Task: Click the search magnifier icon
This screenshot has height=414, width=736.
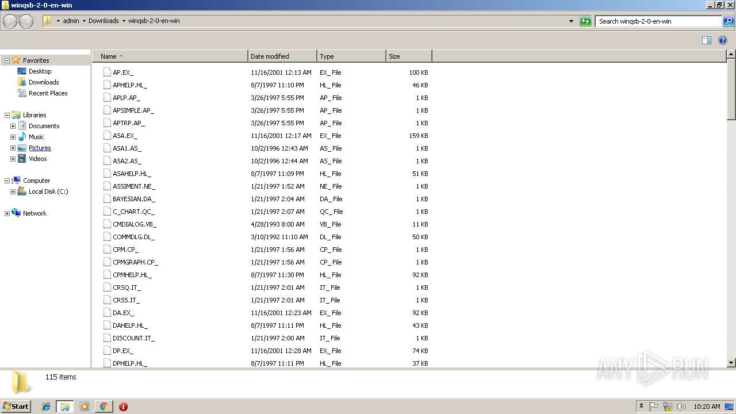Action: click(x=729, y=21)
